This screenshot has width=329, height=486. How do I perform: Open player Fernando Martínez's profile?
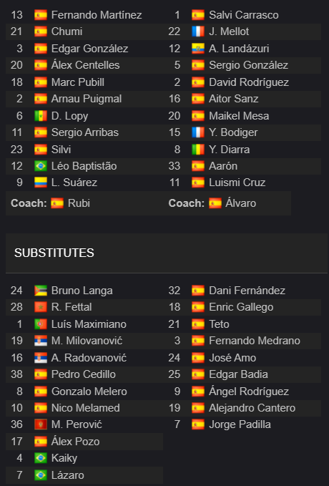[x=97, y=15]
